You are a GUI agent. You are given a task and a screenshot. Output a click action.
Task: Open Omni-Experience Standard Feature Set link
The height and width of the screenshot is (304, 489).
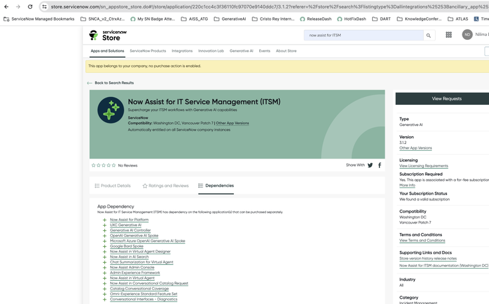(144, 294)
